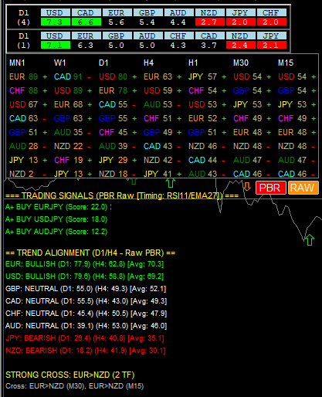Click the GBP: NEUTRAL trend row

click(86, 289)
